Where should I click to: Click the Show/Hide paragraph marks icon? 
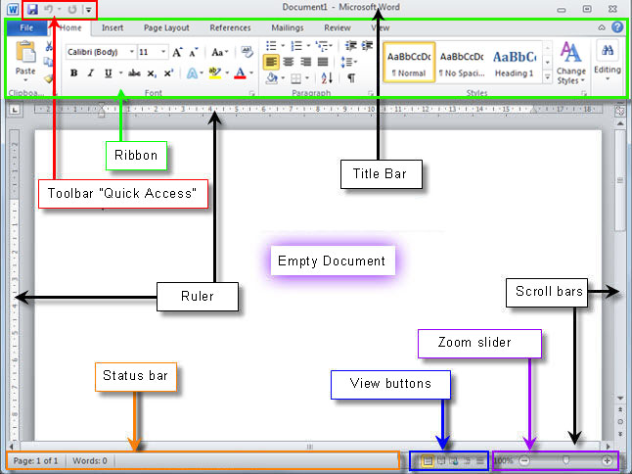click(x=350, y=77)
